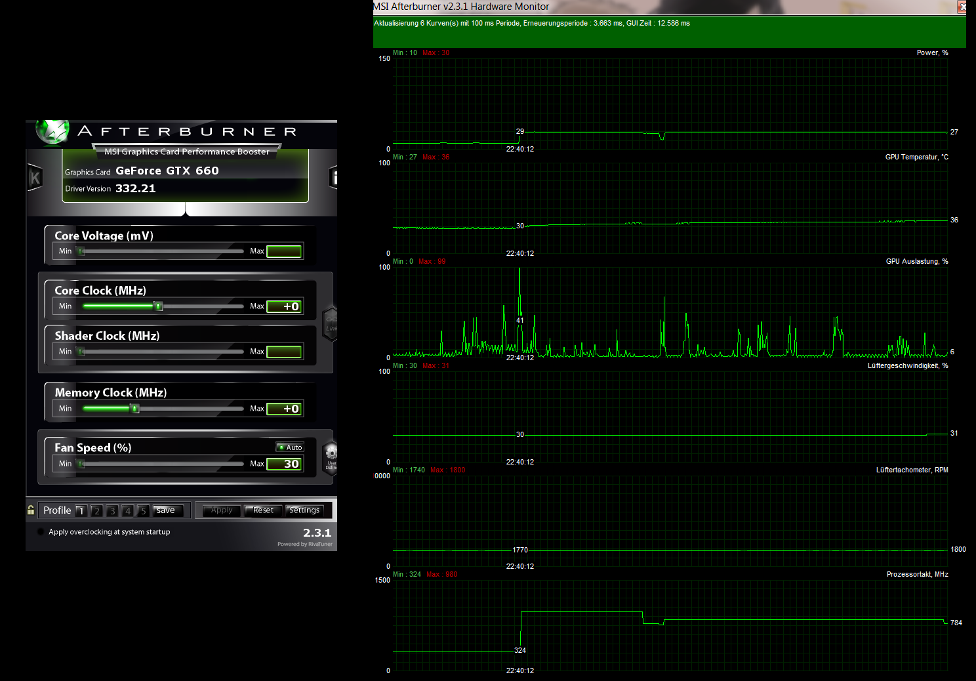Click the Powered by RivaTuner text
This screenshot has height=681, width=976.
(x=305, y=544)
